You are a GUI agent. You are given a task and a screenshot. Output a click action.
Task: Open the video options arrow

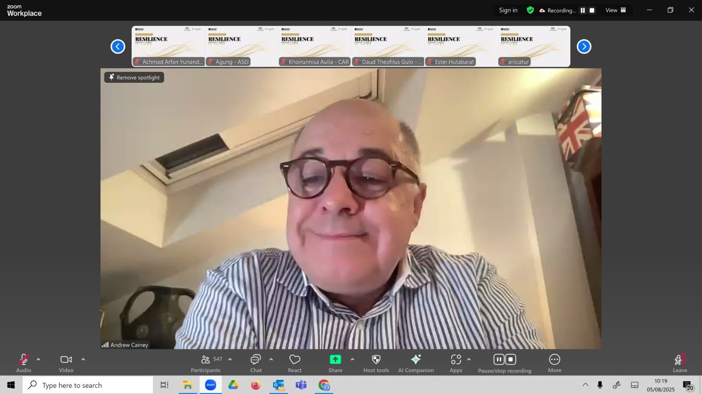(x=83, y=359)
